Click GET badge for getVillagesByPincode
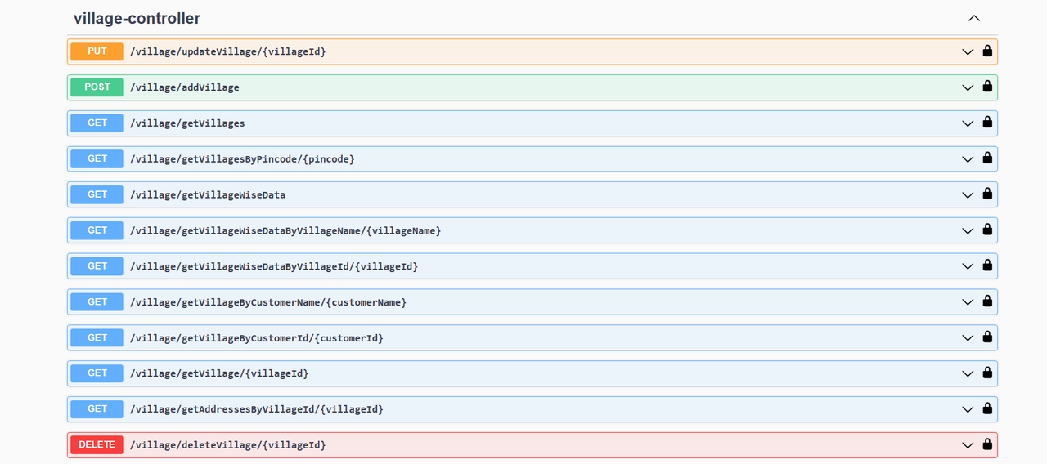1047x464 pixels. [x=97, y=159]
